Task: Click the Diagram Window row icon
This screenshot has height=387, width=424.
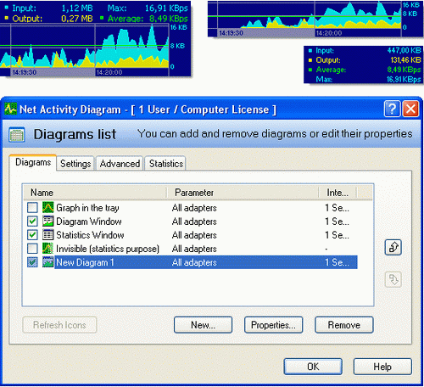Action: pos(47,222)
